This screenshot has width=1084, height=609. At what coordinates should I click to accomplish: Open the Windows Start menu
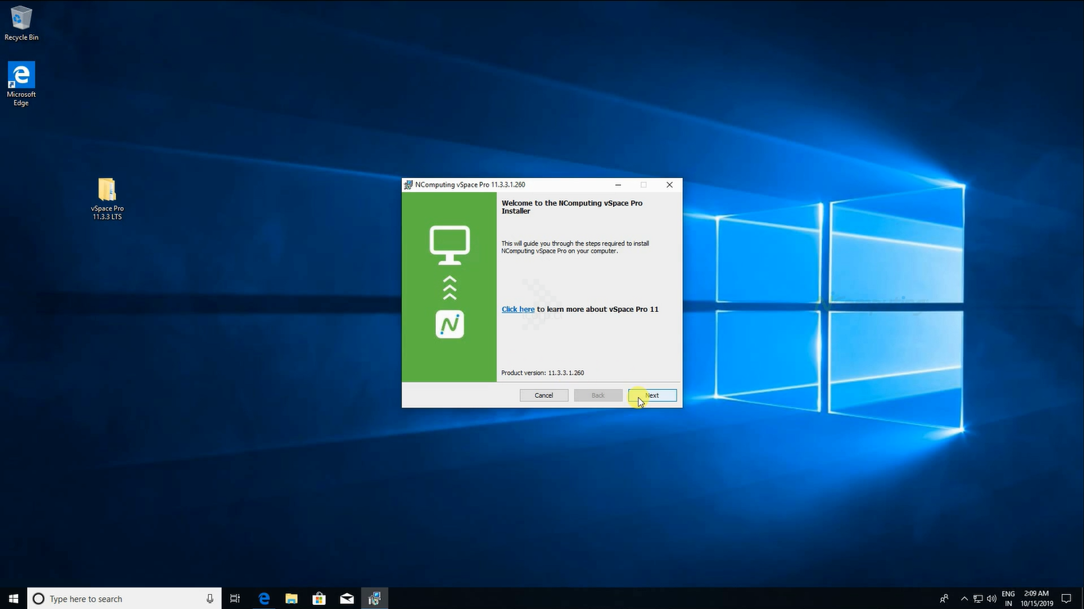(x=14, y=599)
